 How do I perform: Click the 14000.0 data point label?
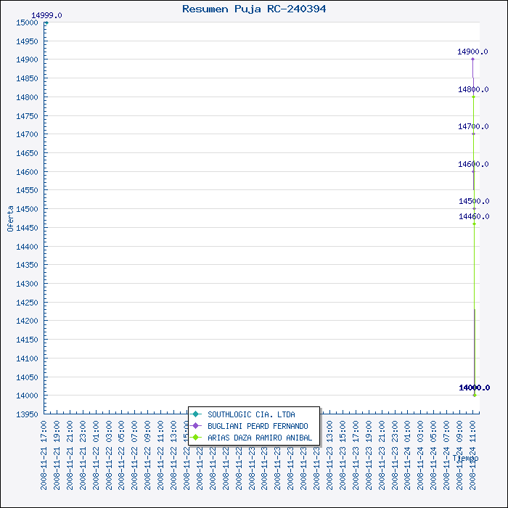[x=474, y=388]
